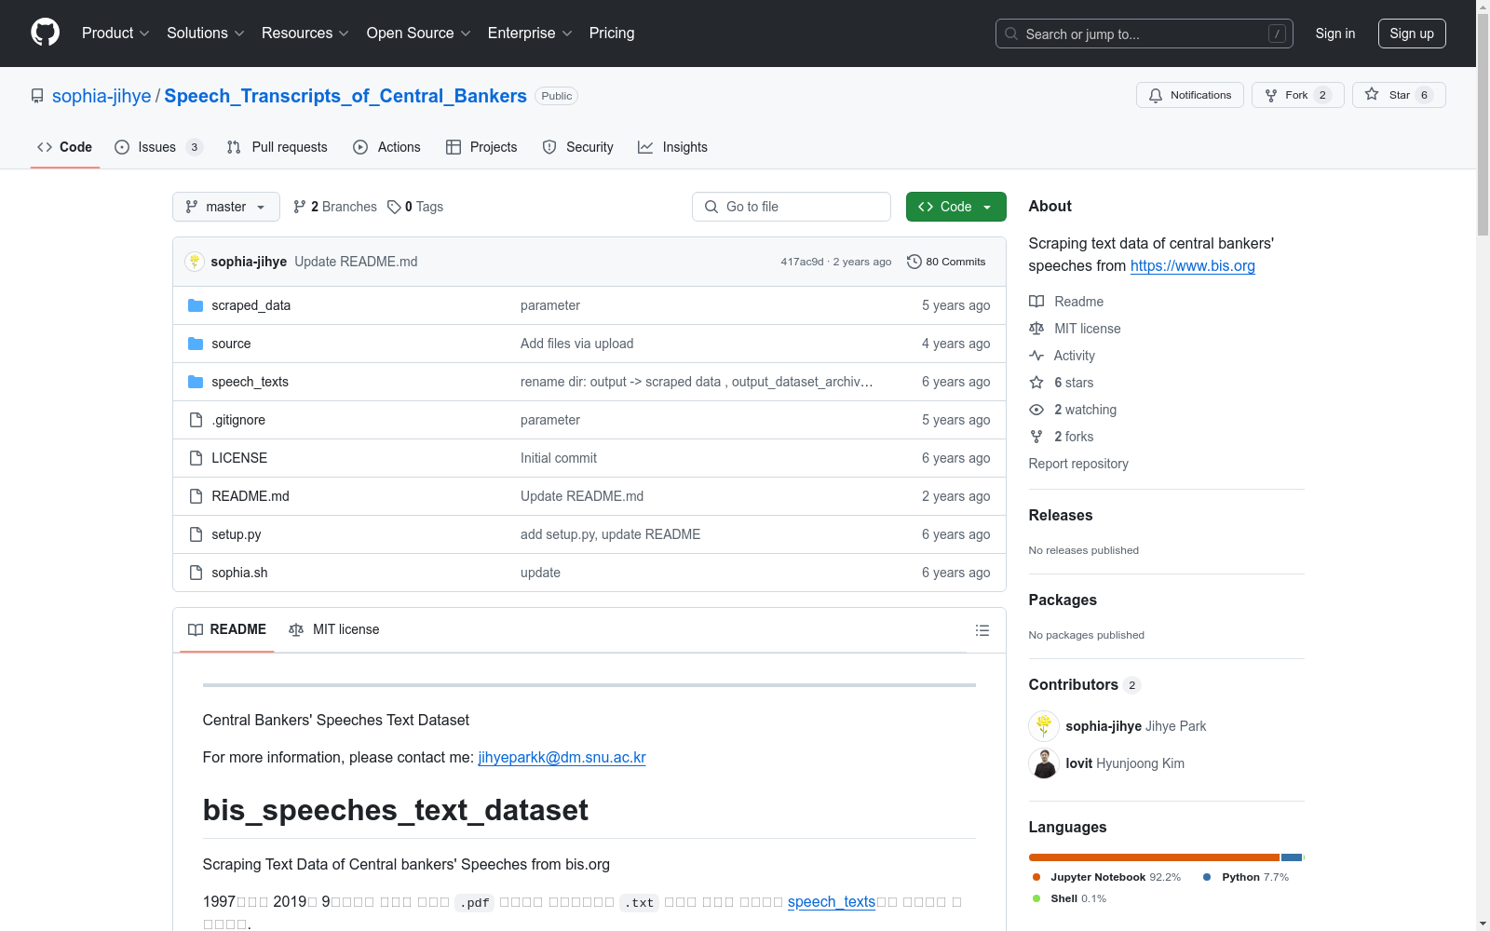Screen dimensions: 1490x931
Task: Open commit hash 417ac9d
Action: [x=802, y=262]
